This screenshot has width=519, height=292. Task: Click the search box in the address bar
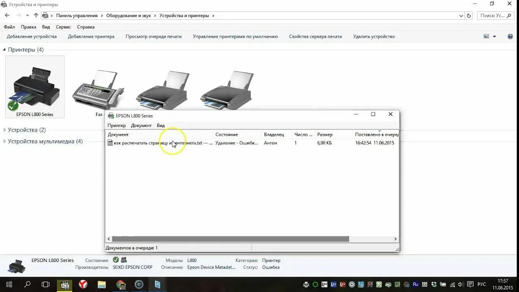(x=496, y=16)
